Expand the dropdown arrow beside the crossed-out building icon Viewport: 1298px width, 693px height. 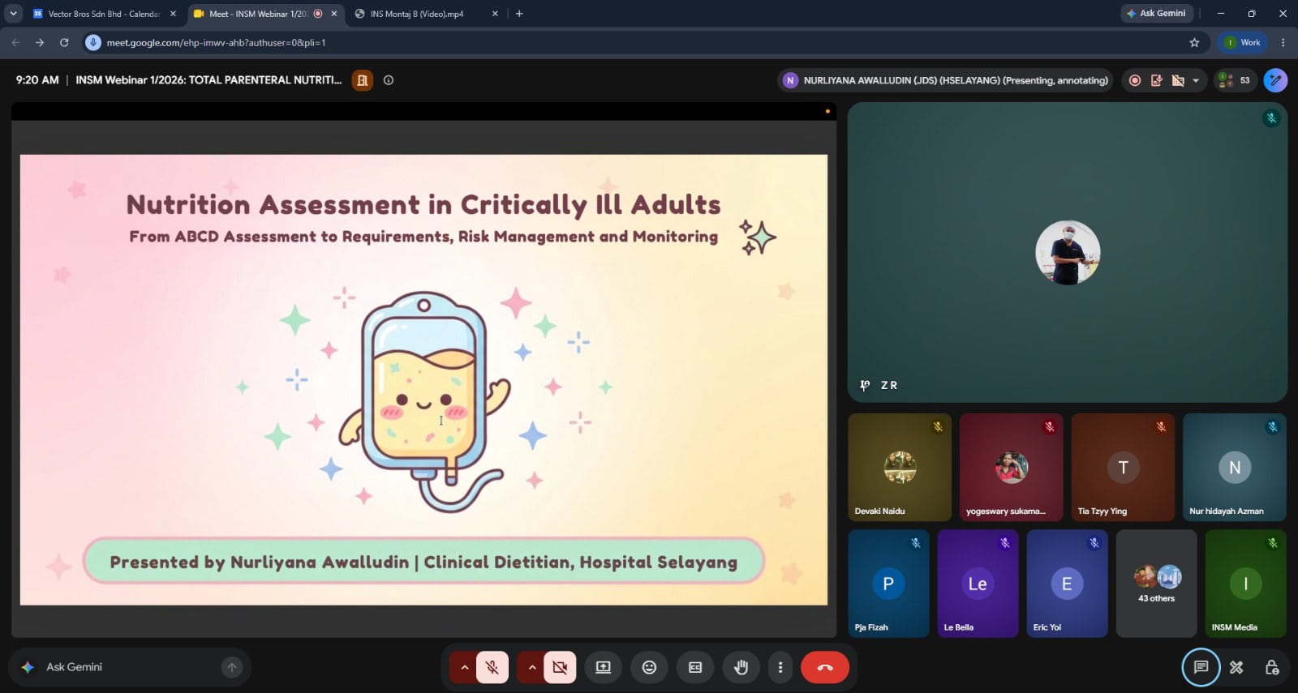click(1196, 80)
